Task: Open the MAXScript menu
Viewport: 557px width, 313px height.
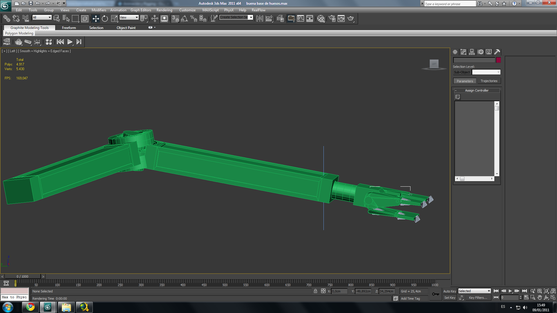Action: 210,10
